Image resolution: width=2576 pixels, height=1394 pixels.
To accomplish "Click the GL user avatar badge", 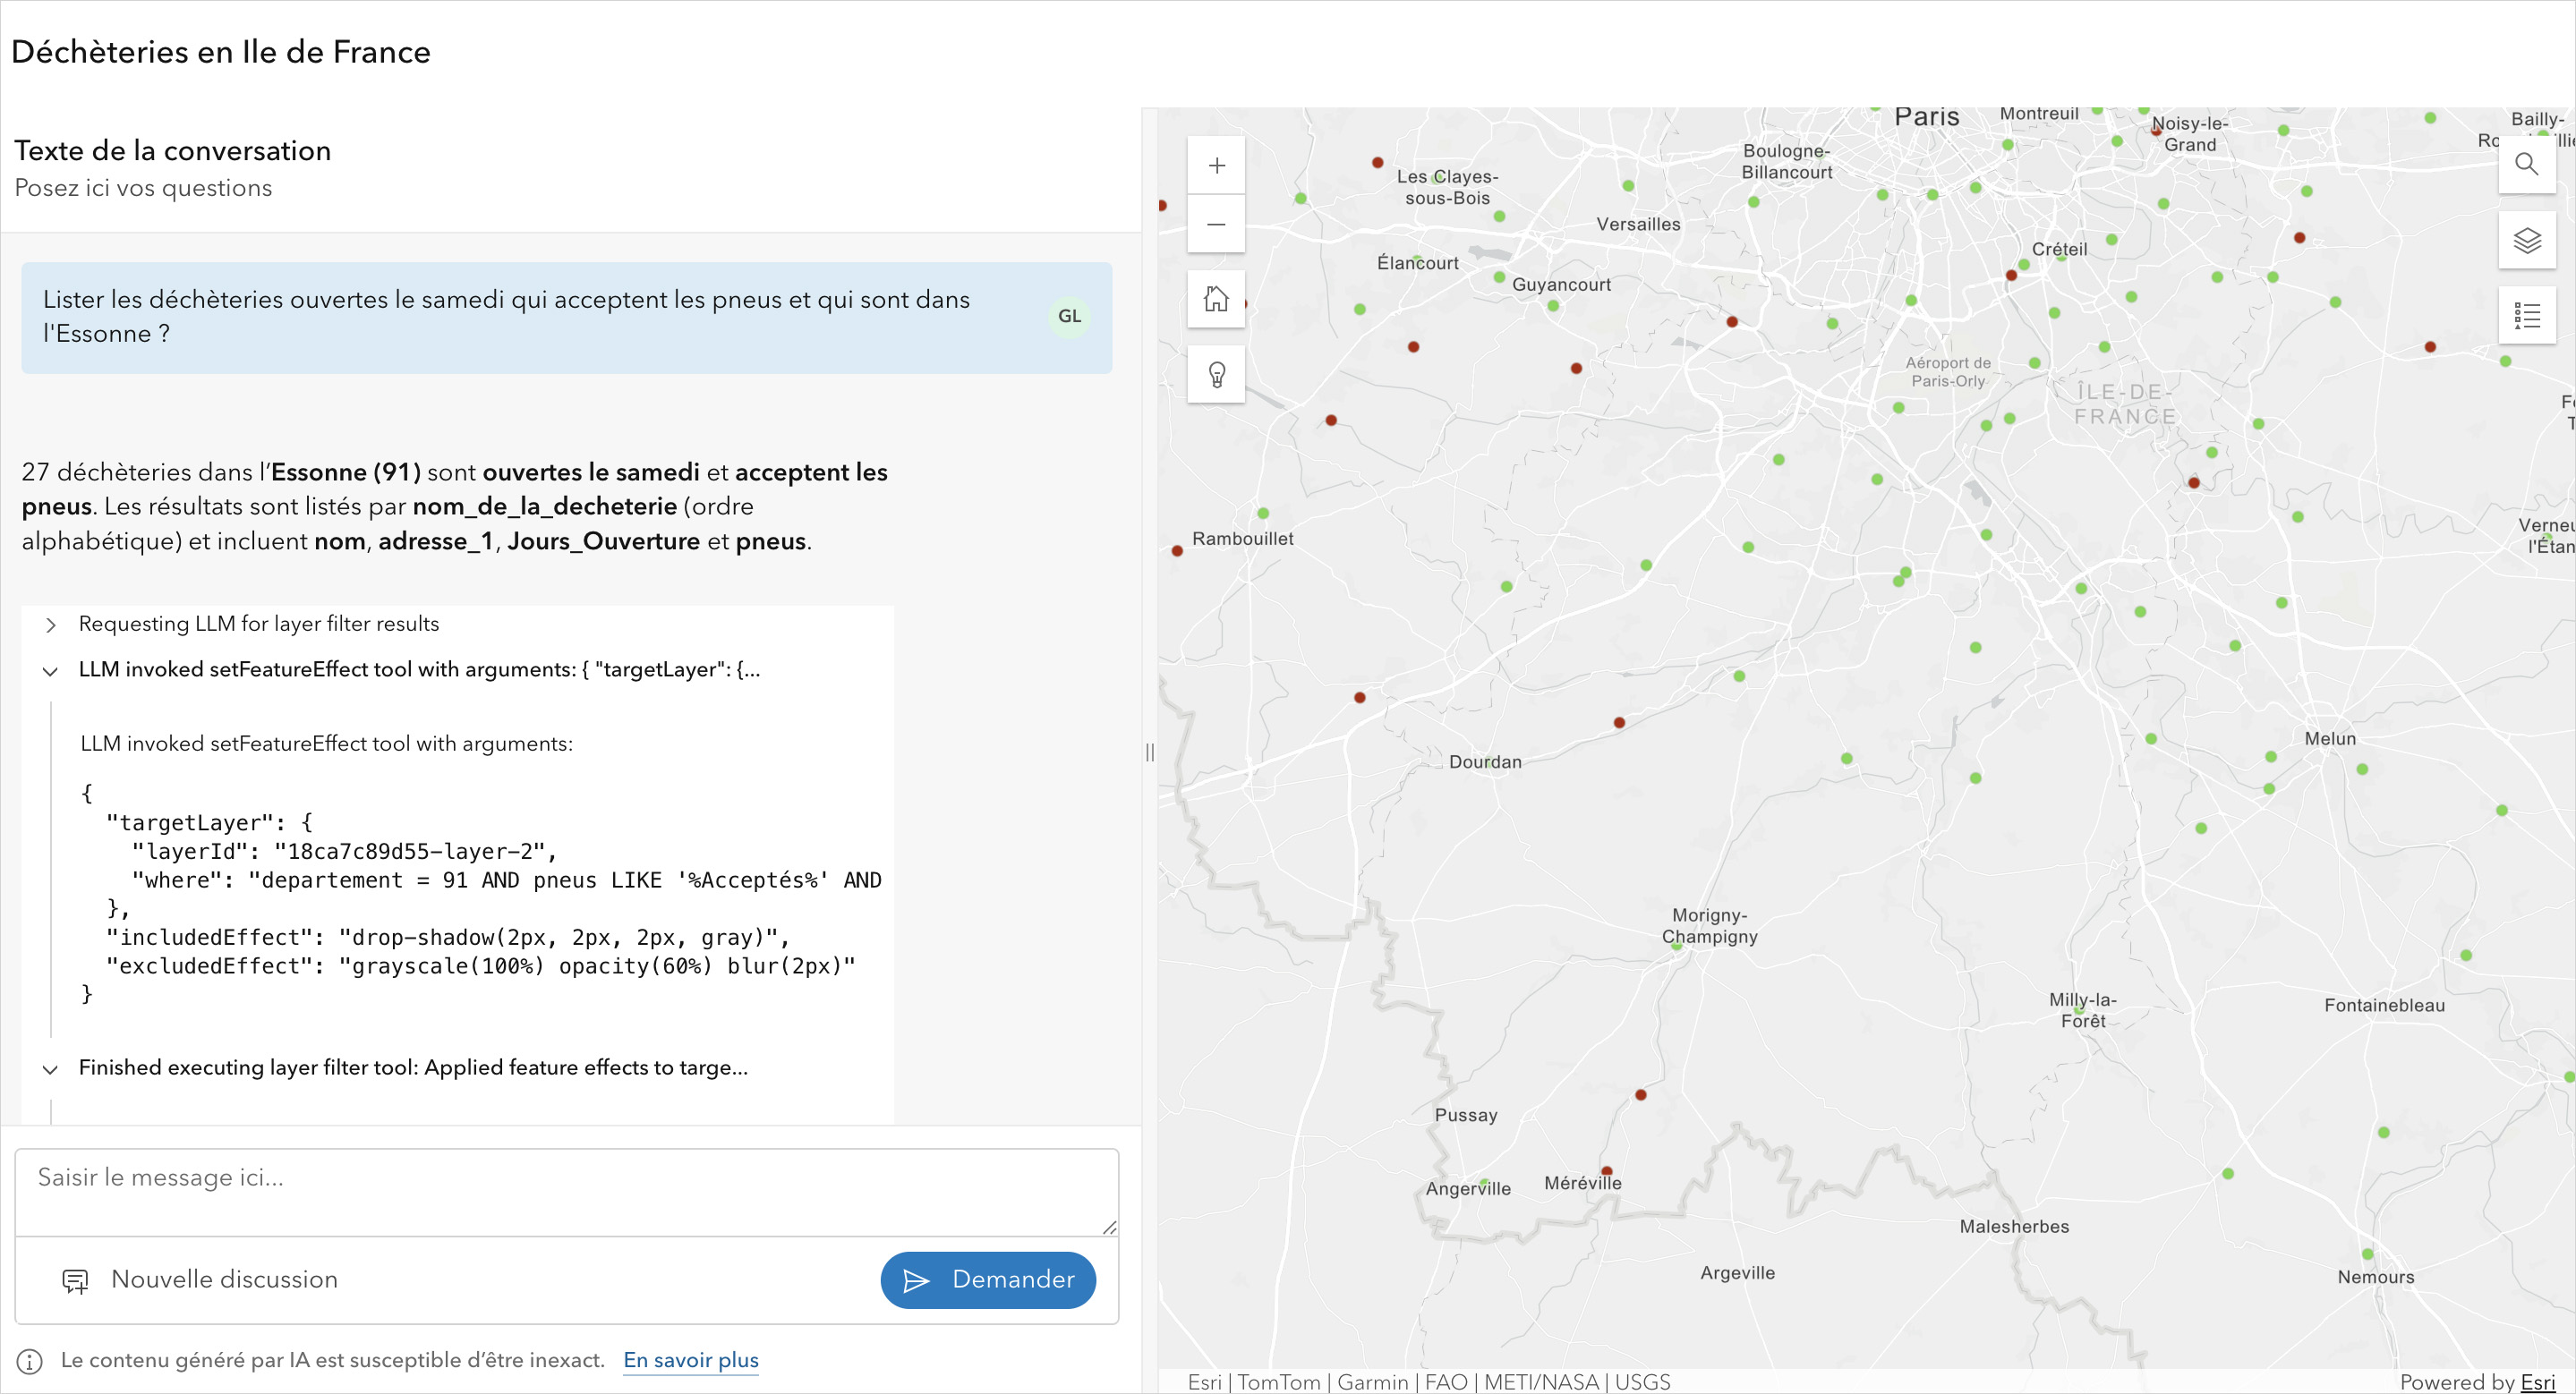I will tap(1069, 316).
